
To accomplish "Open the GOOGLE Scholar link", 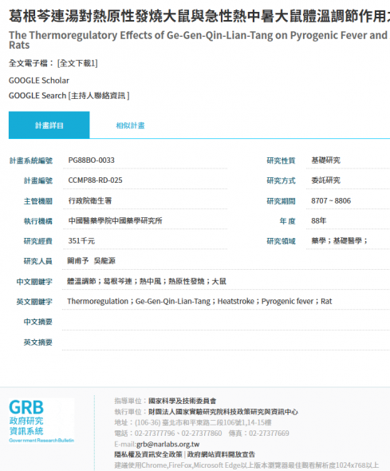I will click(x=39, y=81).
